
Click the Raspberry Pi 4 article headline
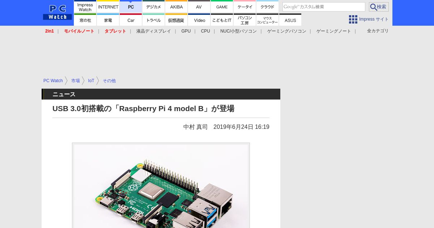tap(144, 109)
